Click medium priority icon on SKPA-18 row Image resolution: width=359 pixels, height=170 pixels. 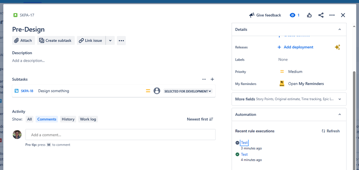(x=148, y=91)
